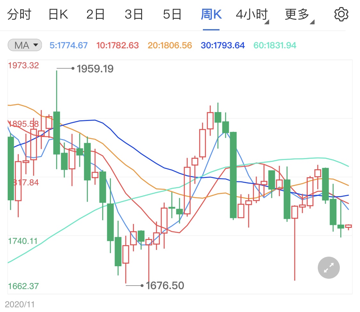Click the high price label 1959.19
The height and width of the screenshot is (312, 360).
(x=95, y=69)
